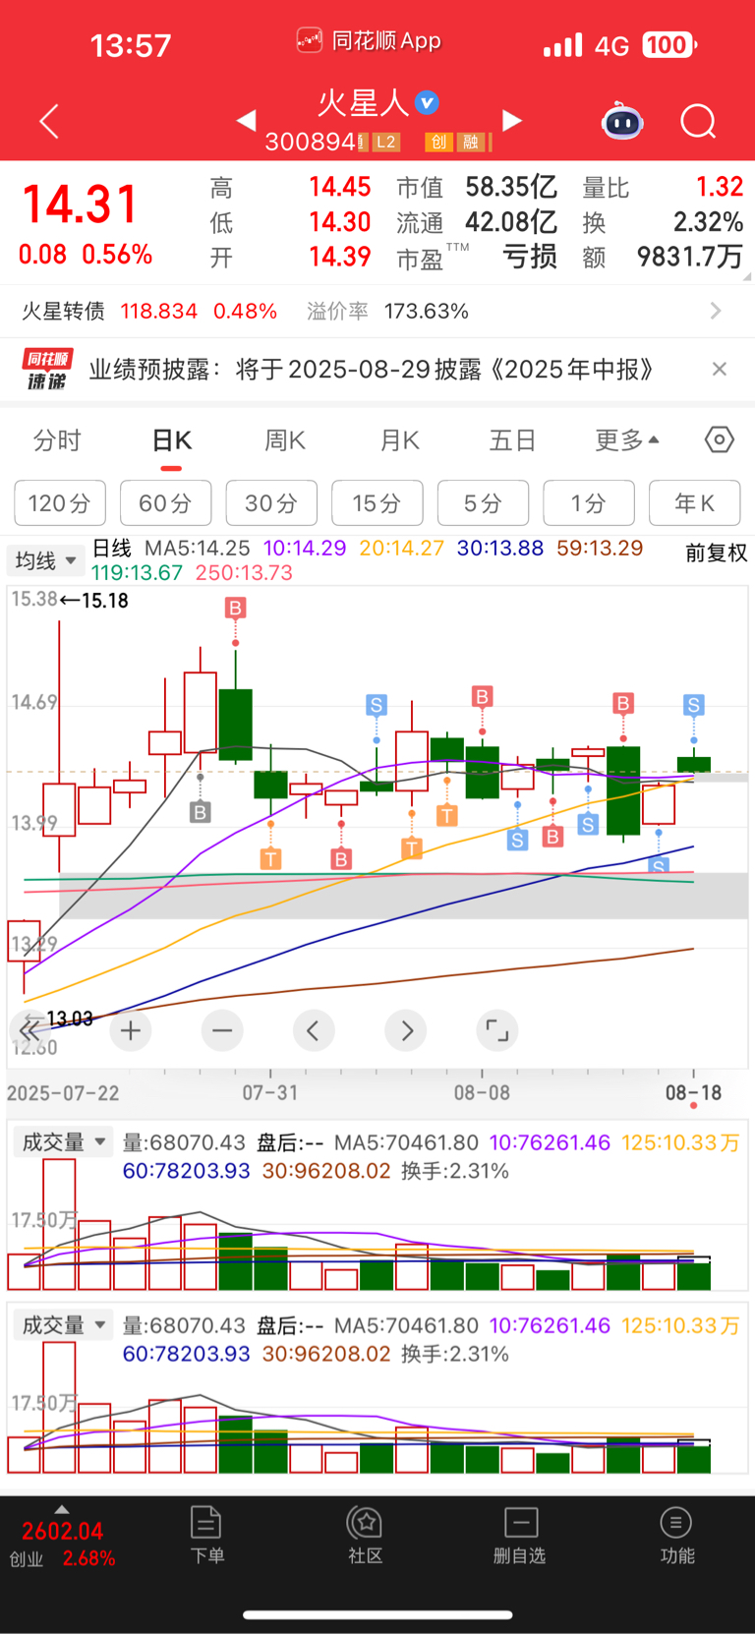Collapse chart controls with double-left arrow
This screenshot has width=755, height=1634.
[x=29, y=1030]
